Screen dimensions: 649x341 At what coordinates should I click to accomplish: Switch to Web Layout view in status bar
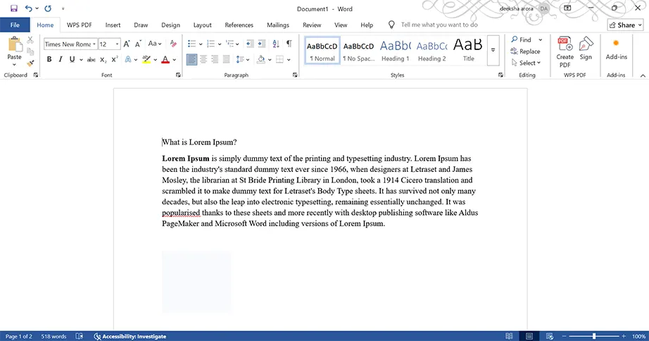point(550,336)
